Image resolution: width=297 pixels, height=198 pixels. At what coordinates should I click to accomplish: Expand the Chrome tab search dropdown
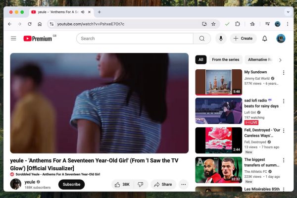pos(288,12)
